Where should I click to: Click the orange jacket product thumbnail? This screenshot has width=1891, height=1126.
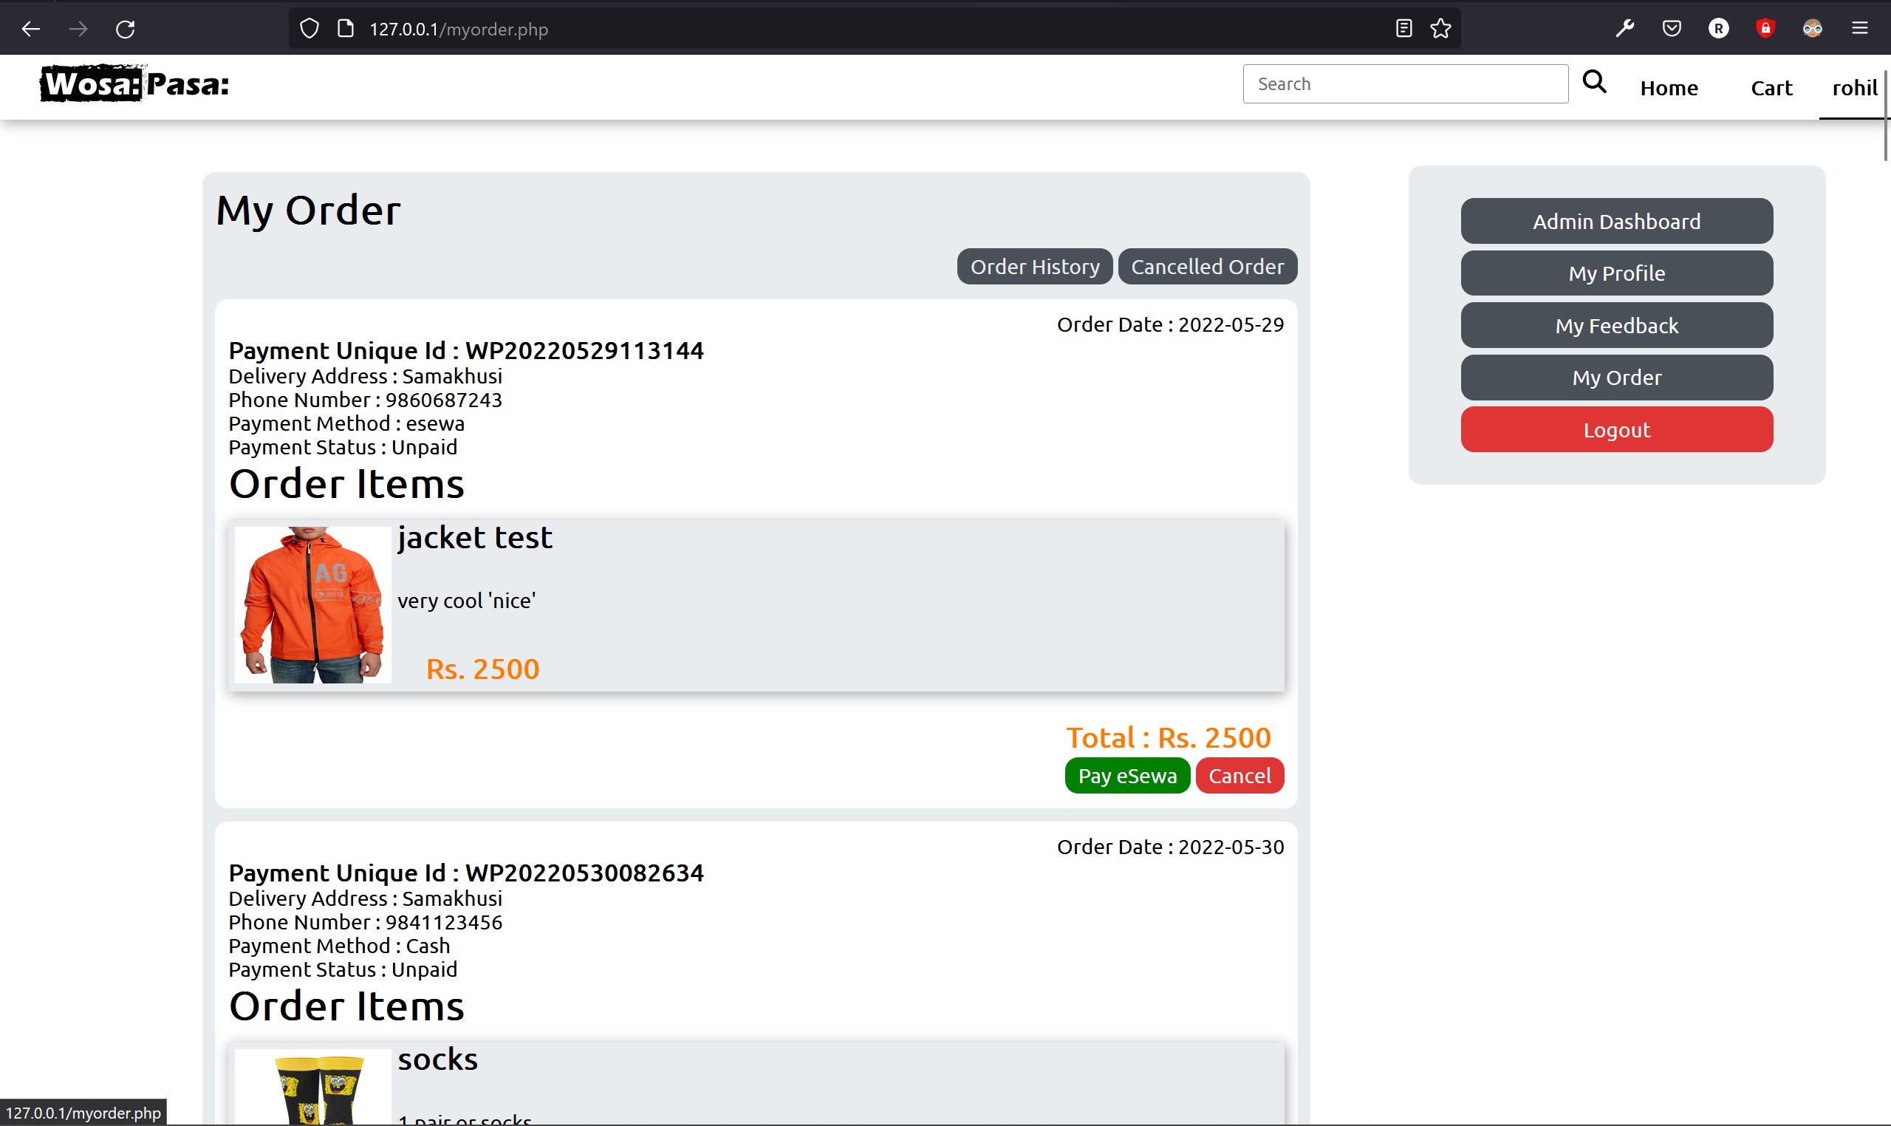(312, 604)
